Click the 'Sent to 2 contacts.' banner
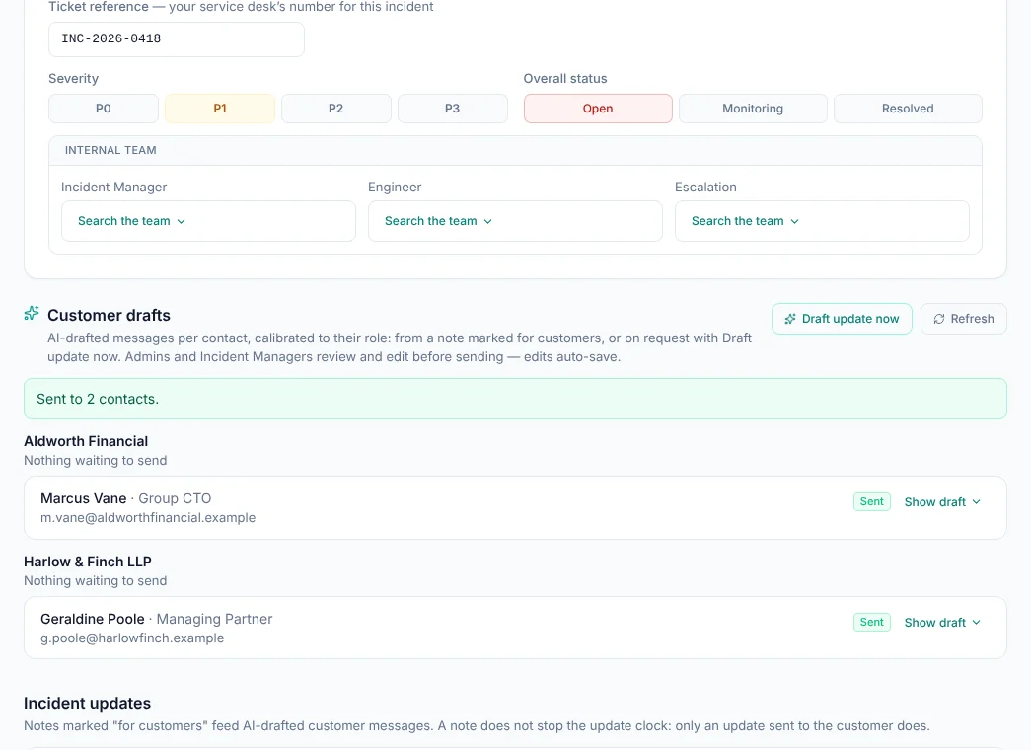 coord(515,399)
